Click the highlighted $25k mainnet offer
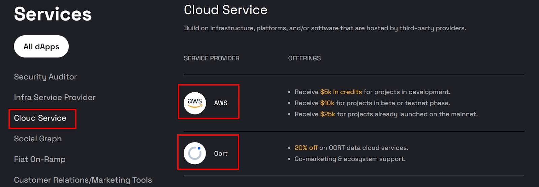 click(327, 114)
